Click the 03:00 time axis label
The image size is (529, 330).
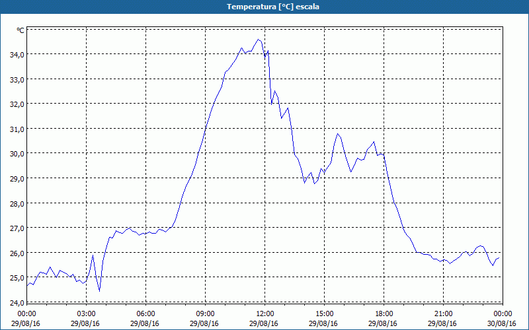pos(87,314)
